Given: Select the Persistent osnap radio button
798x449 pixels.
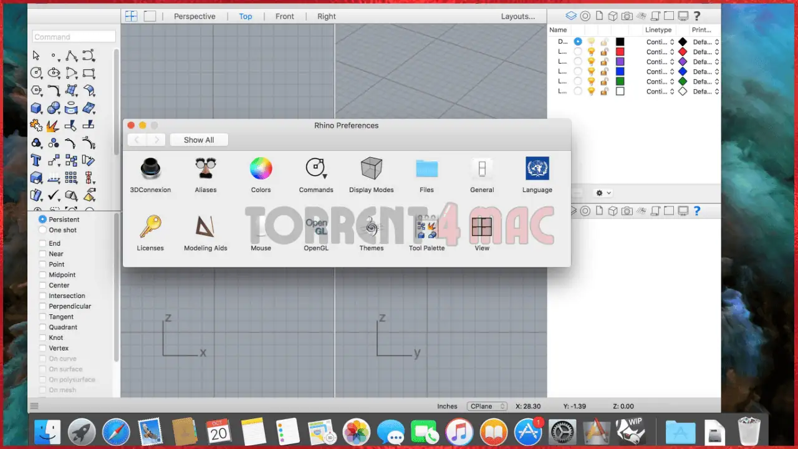Looking at the screenshot, I should (x=43, y=219).
